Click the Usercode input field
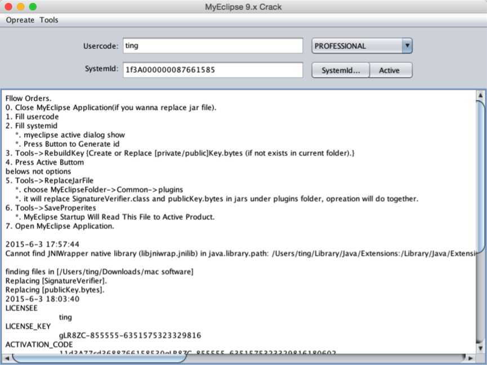The width and height of the screenshot is (487, 365). click(213, 46)
